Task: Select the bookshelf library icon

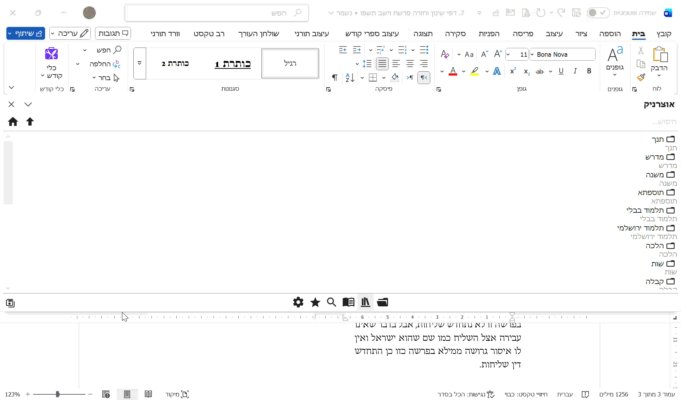Action: (365, 302)
